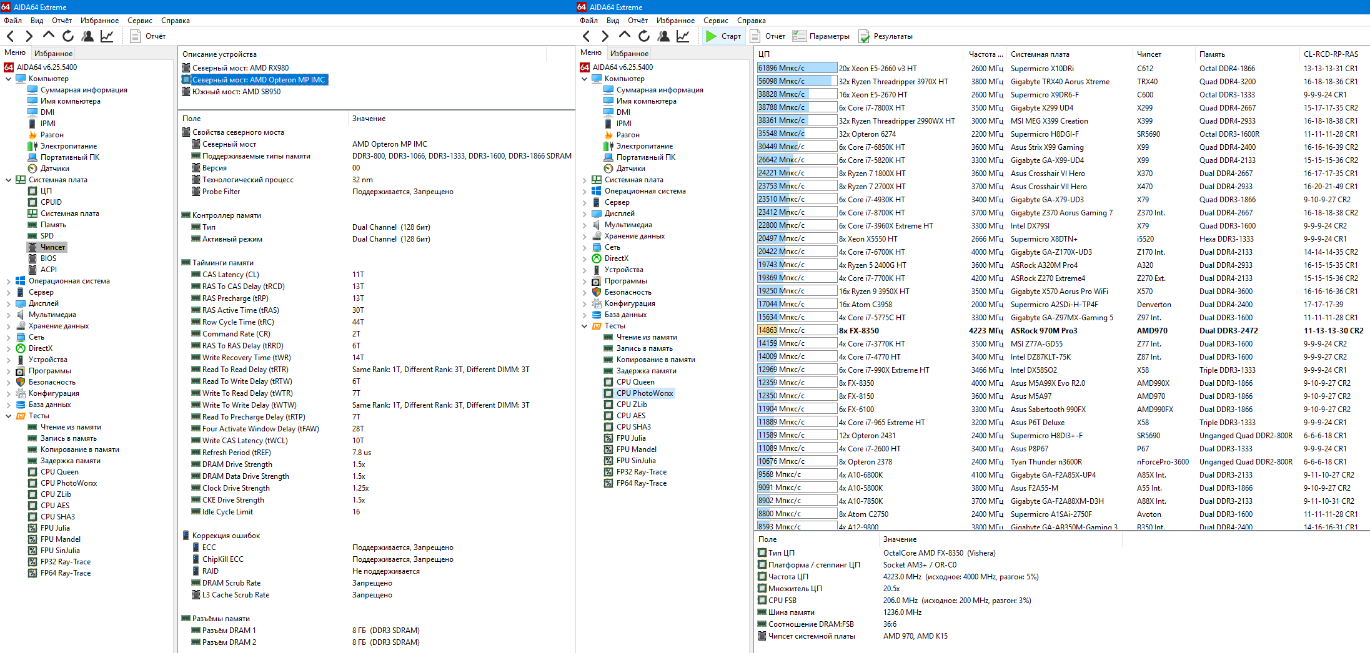Select CPU PhotoWorxx in the right window tree
The image size is (1370, 653).
pos(645,393)
